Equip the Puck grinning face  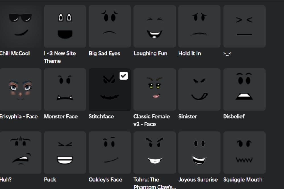point(65,153)
